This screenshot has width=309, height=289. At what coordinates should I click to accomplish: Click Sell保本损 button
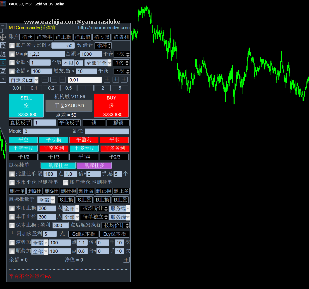(83, 234)
